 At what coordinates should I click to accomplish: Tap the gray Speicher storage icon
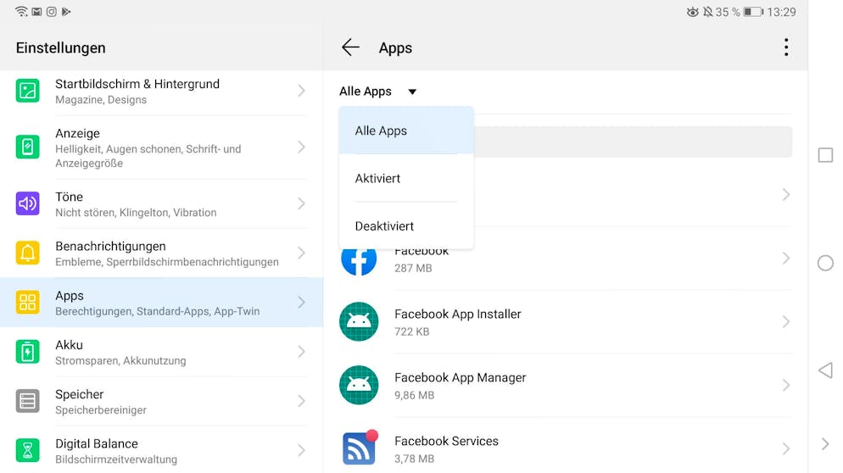coord(27,401)
